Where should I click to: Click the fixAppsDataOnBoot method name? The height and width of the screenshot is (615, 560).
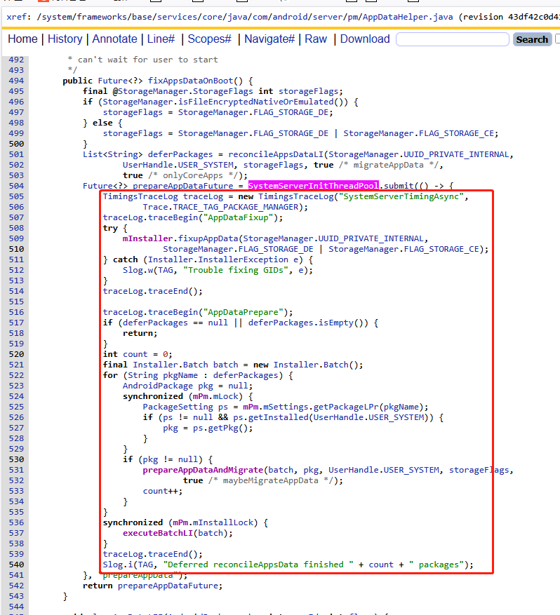tap(190, 81)
